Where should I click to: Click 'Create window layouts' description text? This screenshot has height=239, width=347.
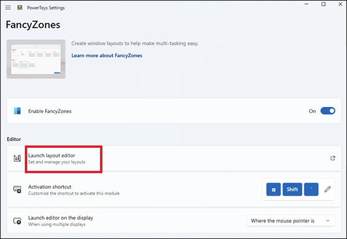pyautogui.click(x=135, y=43)
